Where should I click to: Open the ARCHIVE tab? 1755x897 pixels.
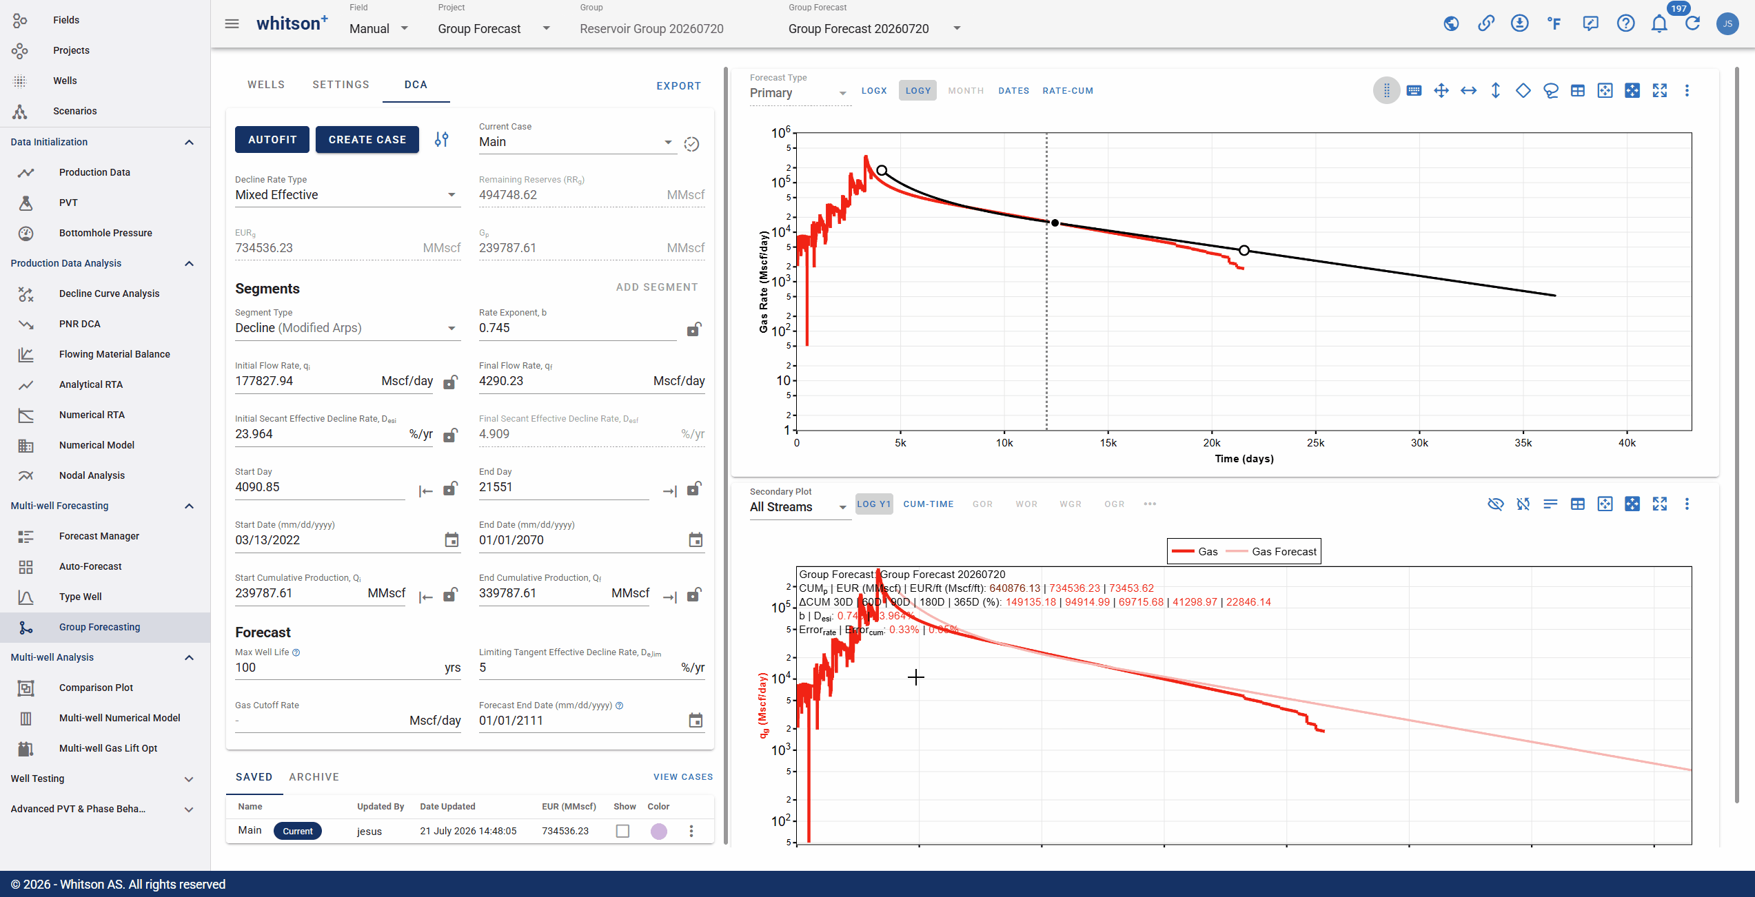point(314,777)
